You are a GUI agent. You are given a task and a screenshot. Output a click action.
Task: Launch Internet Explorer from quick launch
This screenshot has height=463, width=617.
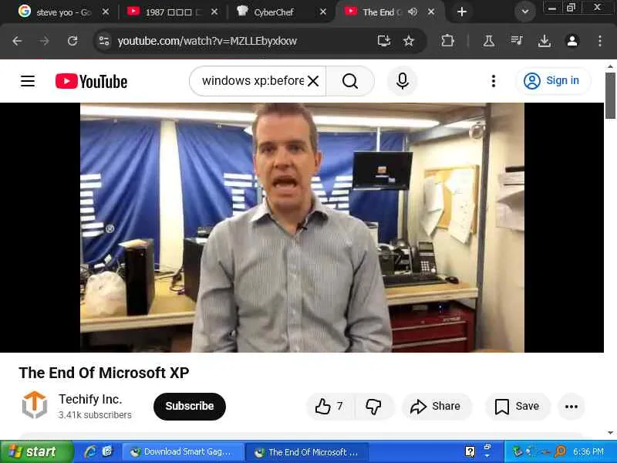coord(90,451)
